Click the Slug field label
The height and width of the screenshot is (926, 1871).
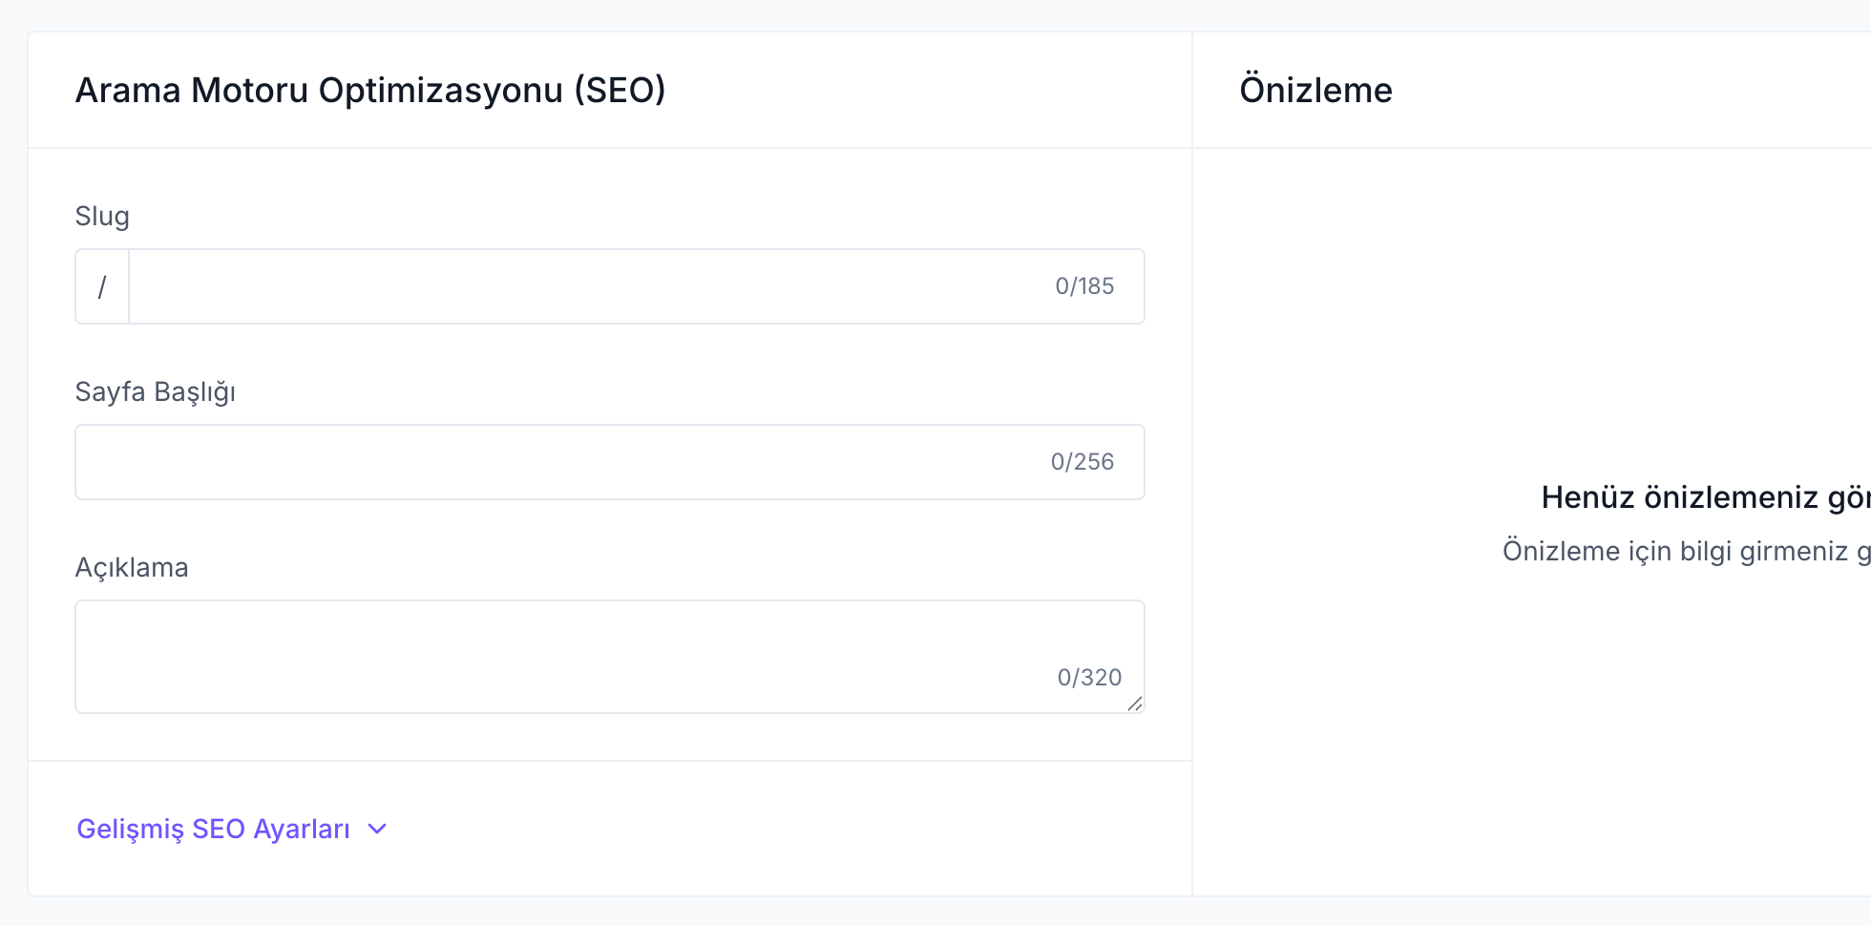coord(102,216)
